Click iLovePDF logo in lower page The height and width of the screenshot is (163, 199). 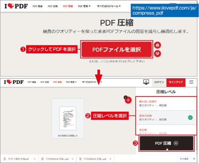[x=14, y=82]
